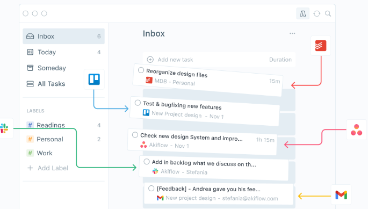Click the 15m duration on Reorganize task
This screenshot has width=368, height=209.
(x=275, y=81)
